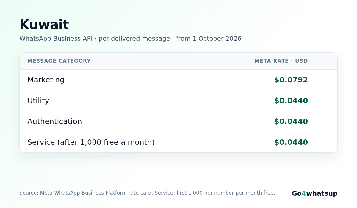Click the Source footnote text

tap(147, 193)
